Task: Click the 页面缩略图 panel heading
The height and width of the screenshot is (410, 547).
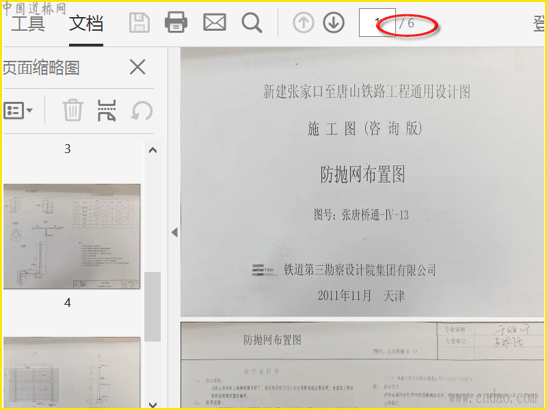Action: pos(41,68)
